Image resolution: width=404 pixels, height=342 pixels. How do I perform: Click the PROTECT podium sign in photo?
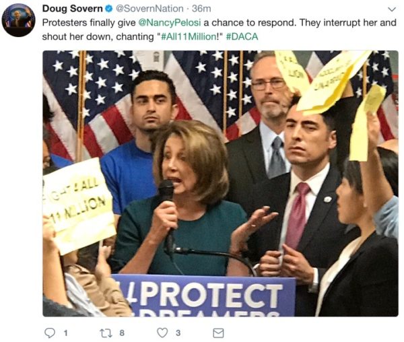[203, 296]
